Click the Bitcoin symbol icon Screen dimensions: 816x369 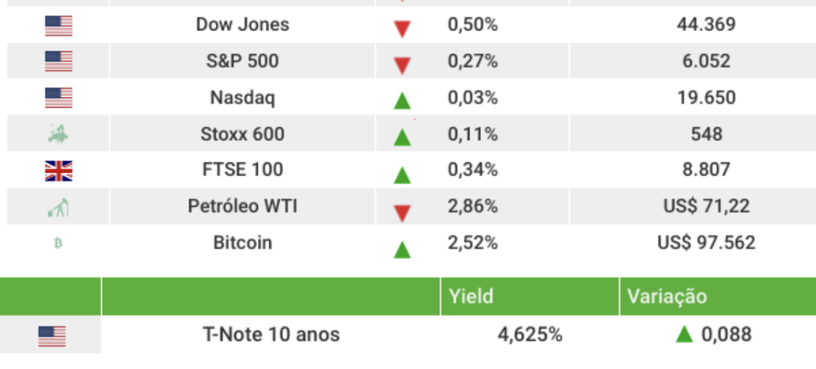[58, 244]
